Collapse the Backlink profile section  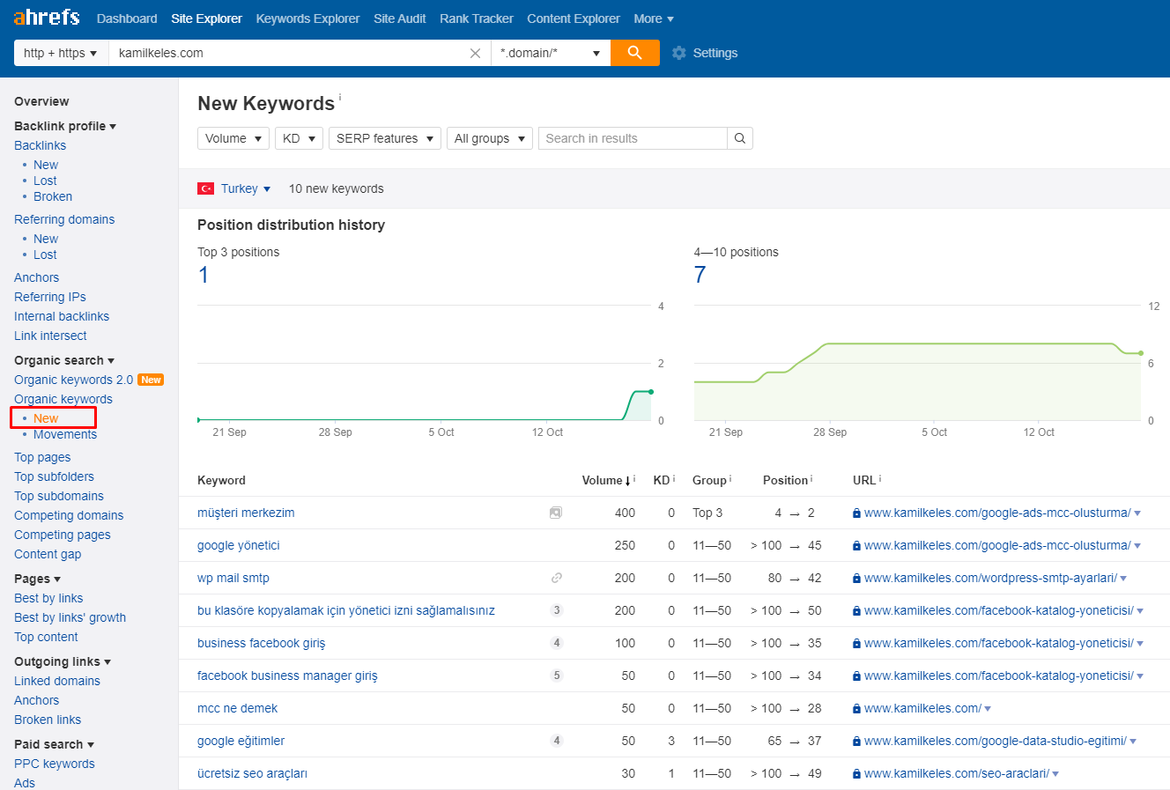click(x=65, y=126)
